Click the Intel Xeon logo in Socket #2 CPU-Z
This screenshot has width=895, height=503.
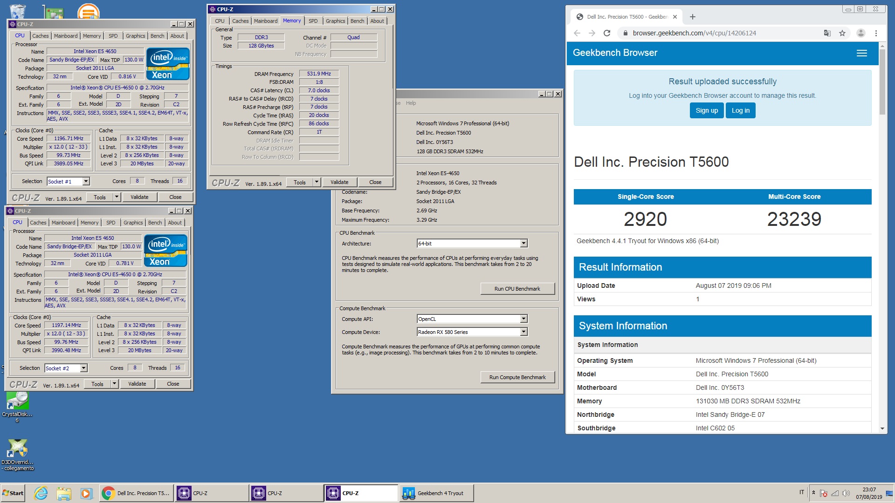(165, 251)
